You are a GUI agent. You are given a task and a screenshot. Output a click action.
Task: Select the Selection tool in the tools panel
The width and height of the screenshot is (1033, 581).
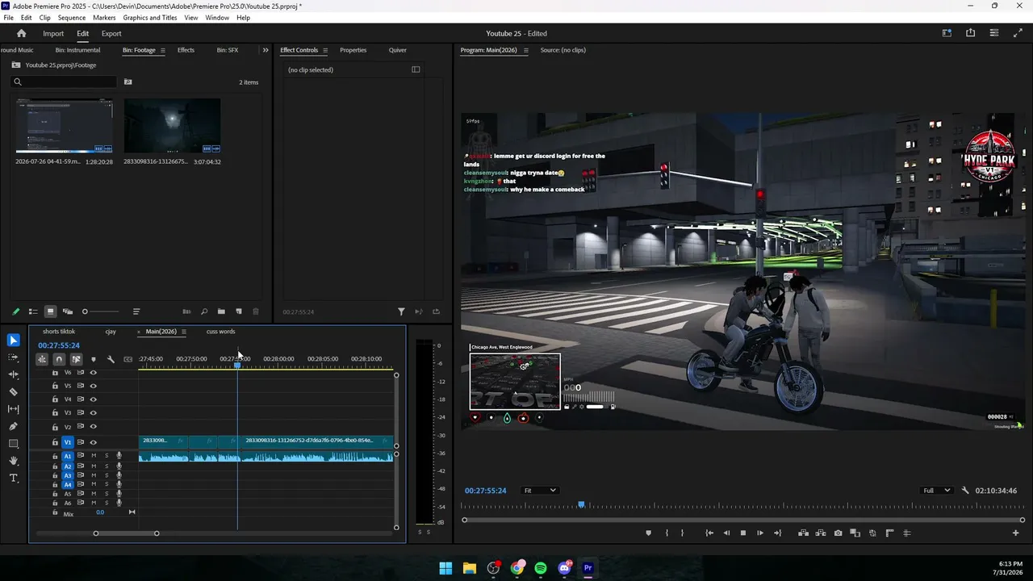(x=13, y=341)
